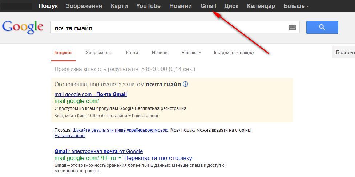The width and height of the screenshot is (355, 177).
Task: Click the results count text 5 820 000
Action: click(125, 69)
